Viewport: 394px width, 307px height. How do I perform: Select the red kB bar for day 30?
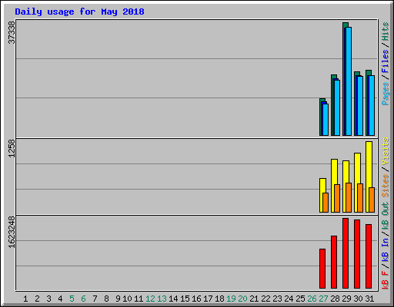[357, 254]
